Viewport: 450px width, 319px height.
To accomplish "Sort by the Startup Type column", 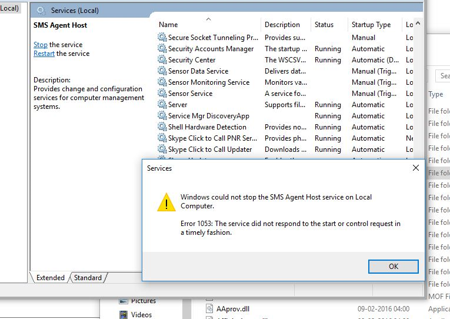I will pyautogui.click(x=371, y=25).
